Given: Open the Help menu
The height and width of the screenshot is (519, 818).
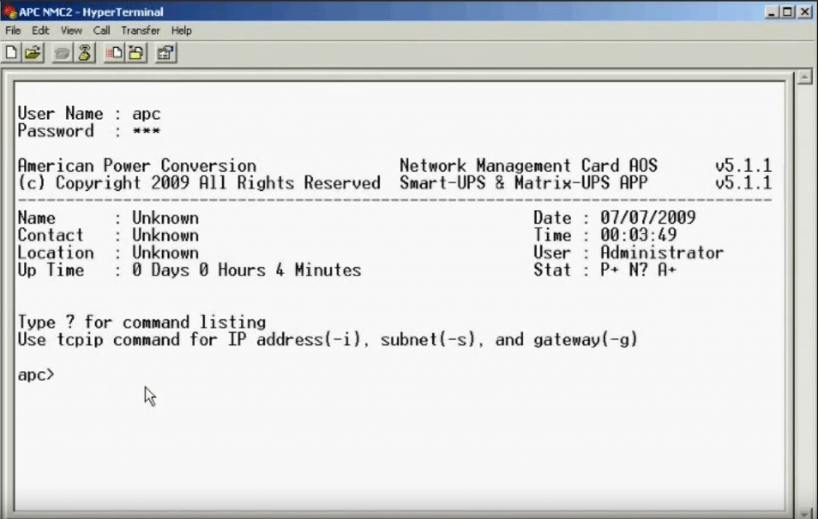Looking at the screenshot, I should click(x=181, y=31).
